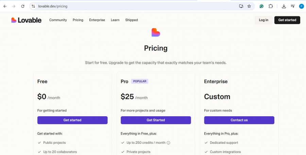
Task: Click the POPULAR badge on Pro
Action: (139, 81)
